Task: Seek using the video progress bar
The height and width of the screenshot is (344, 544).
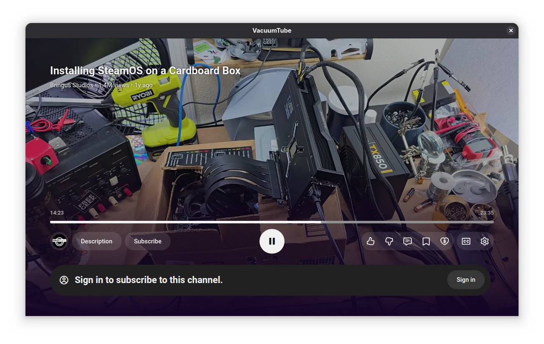Action: coord(272,222)
